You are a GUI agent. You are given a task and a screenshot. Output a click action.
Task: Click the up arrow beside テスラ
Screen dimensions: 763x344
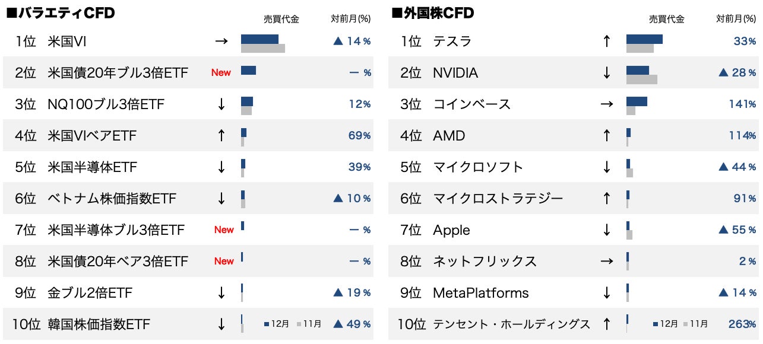pyautogui.click(x=606, y=41)
